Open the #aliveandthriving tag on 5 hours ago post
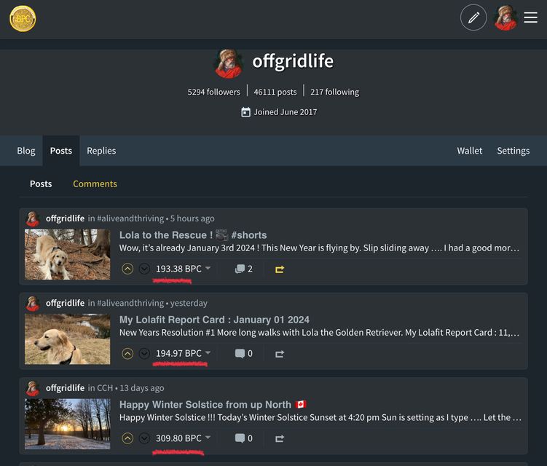Screen dimensions: 547x466 [130, 218]
